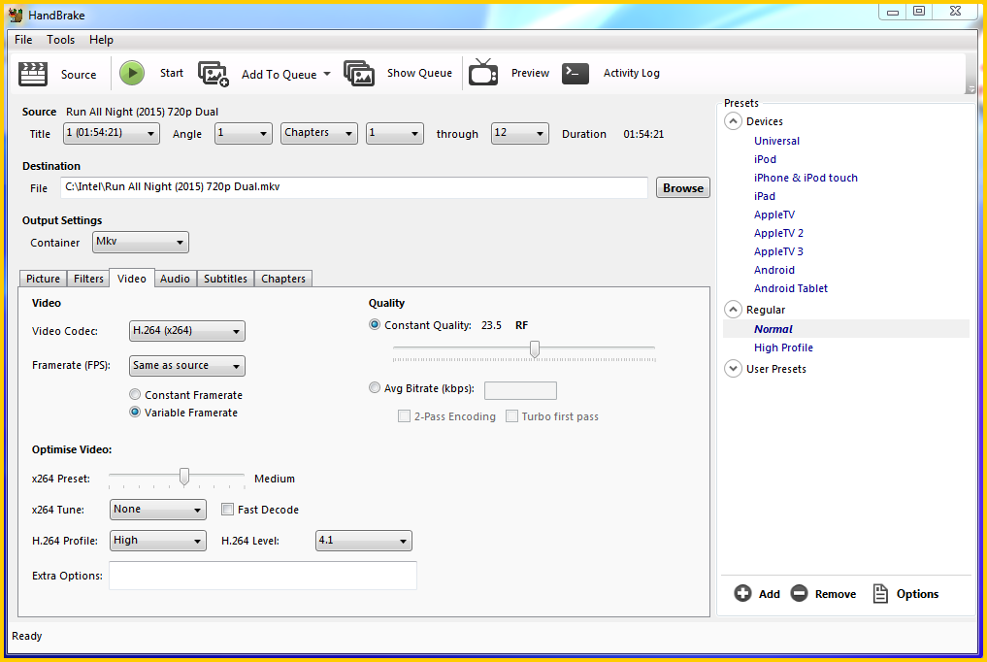Open the Help menu
The height and width of the screenshot is (662, 987).
tap(101, 40)
